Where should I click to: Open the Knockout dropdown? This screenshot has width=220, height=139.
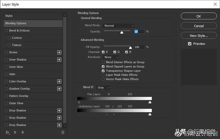tap(111, 57)
